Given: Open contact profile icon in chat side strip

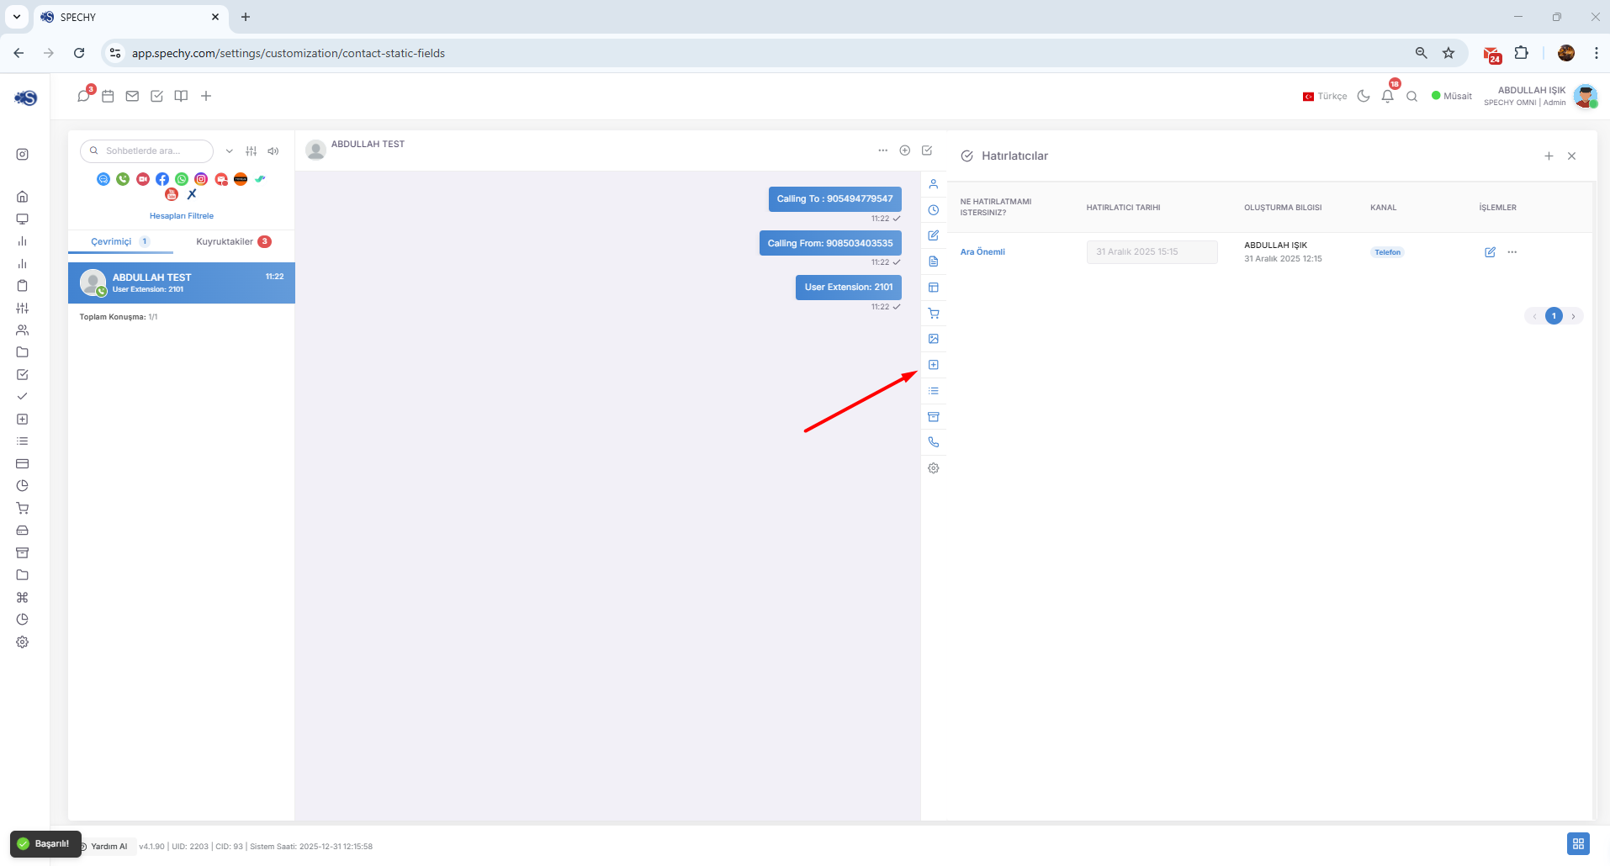Looking at the screenshot, I should pyautogui.click(x=934, y=184).
